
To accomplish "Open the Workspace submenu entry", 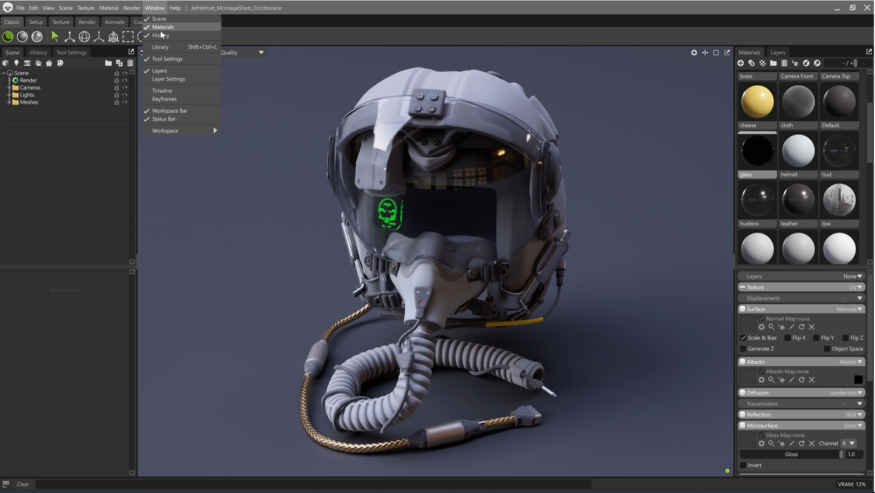I will pyautogui.click(x=165, y=131).
